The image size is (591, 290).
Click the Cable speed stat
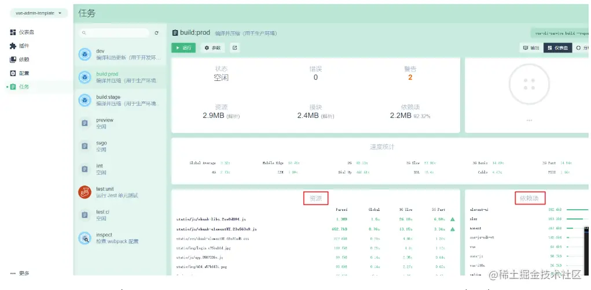coord(490,172)
